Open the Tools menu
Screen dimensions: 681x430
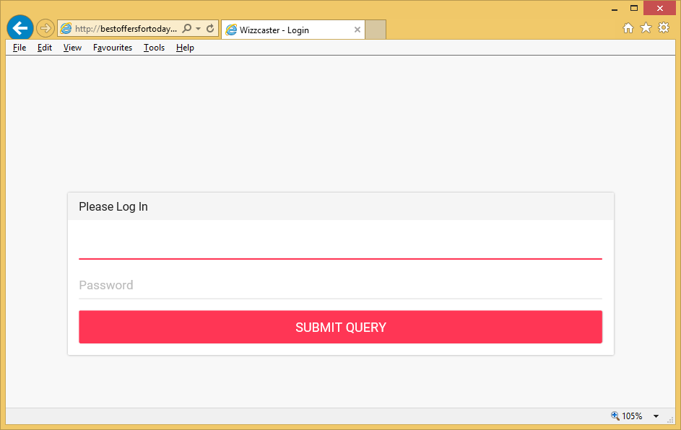(x=154, y=48)
